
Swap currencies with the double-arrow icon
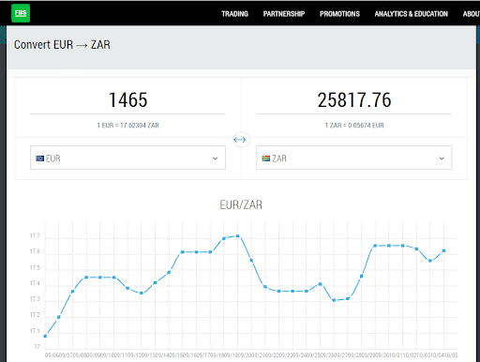click(x=240, y=140)
